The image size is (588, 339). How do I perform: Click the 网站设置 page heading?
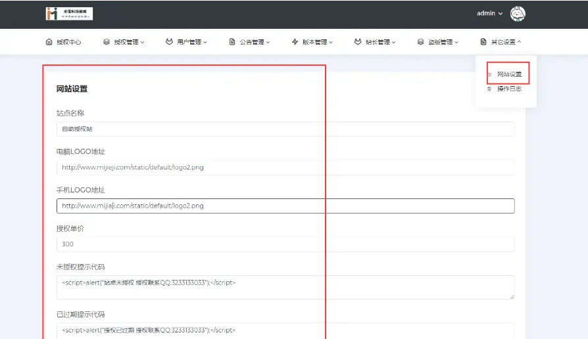[72, 89]
